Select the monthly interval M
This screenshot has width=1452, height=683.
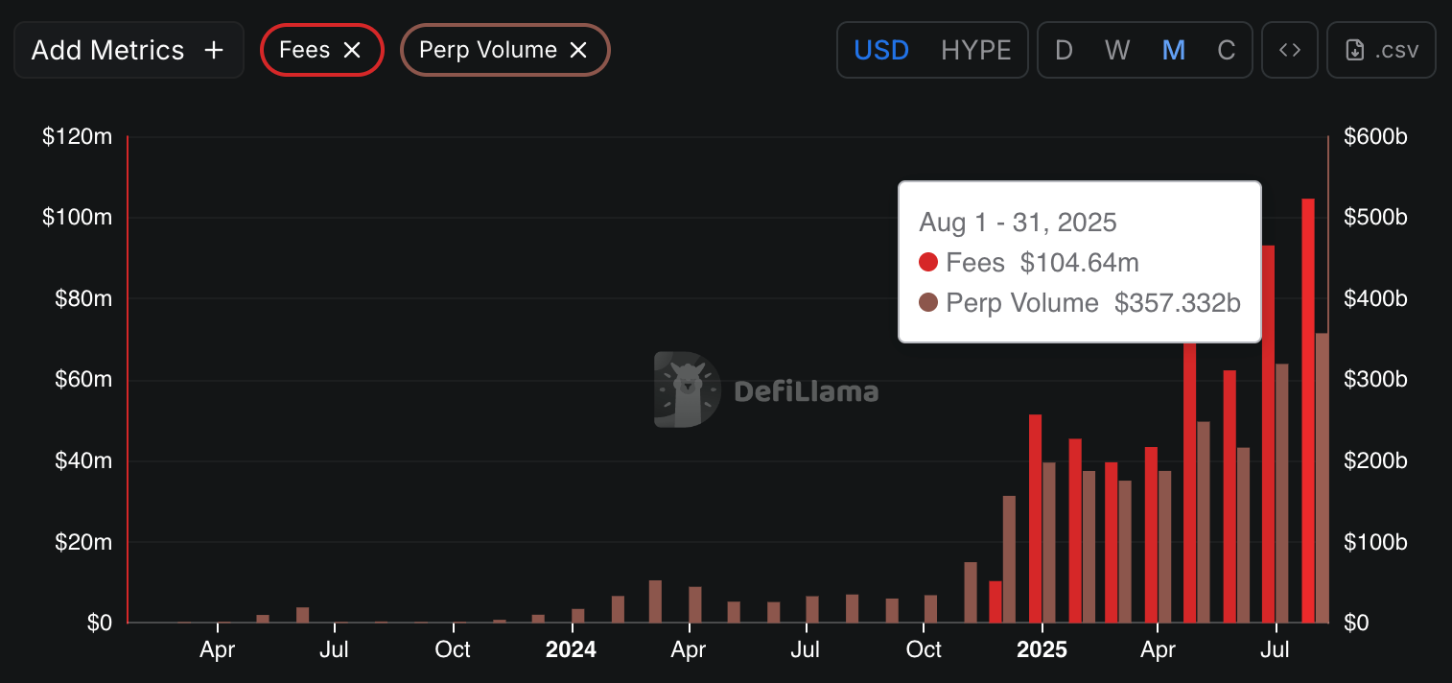(1173, 49)
